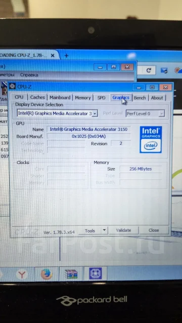The image size is (182, 323).
Task: Maximize the CPU-Z window
Action: pyautogui.click(x=152, y=87)
